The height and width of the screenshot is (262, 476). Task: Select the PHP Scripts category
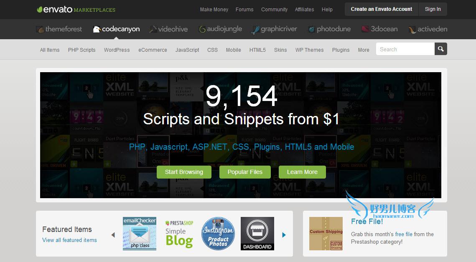[x=81, y=50]
